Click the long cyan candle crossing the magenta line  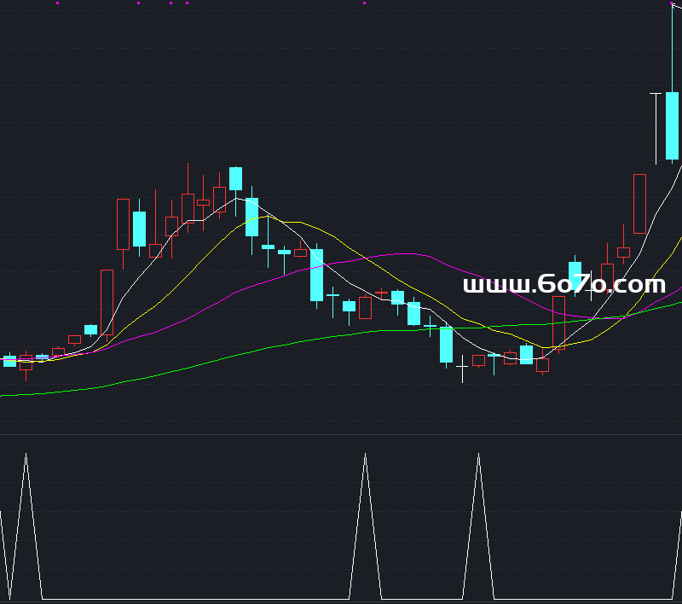pos(316,275)
